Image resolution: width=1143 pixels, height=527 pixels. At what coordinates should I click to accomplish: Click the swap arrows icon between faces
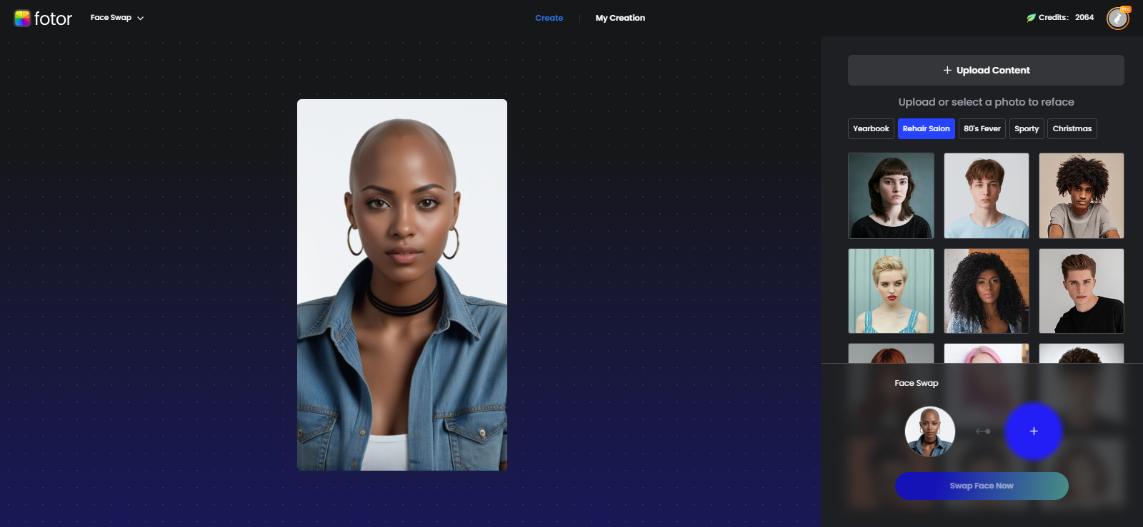pos(983,431)
